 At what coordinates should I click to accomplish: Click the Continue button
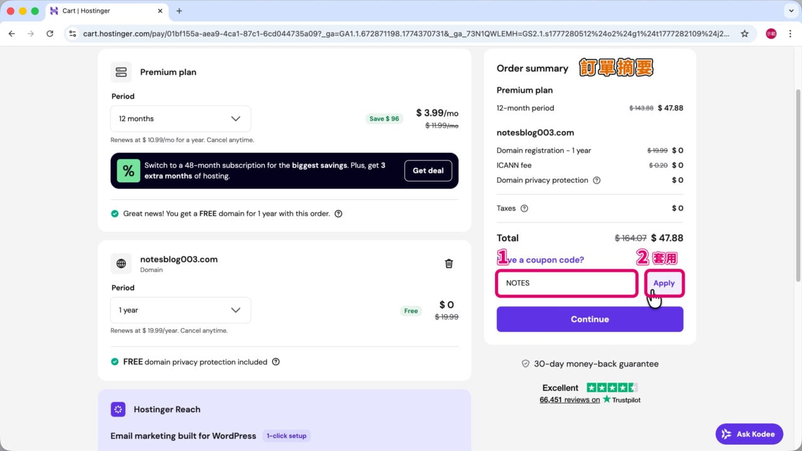[590, 319]
